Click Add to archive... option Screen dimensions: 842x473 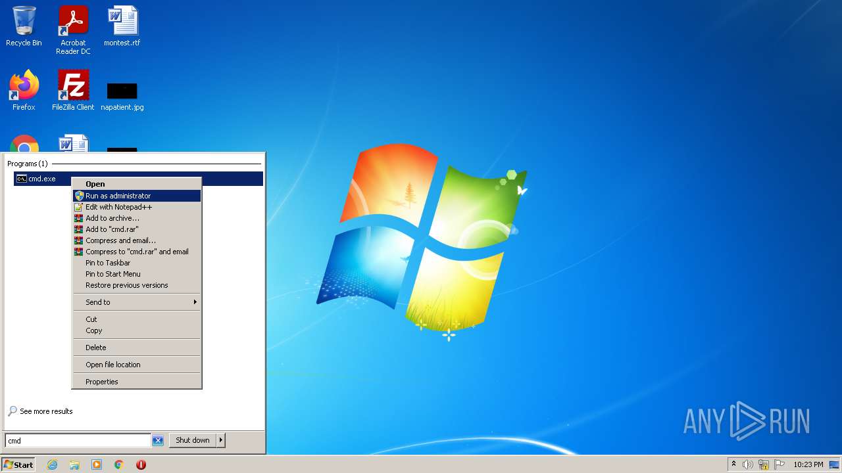pos(136,218)
